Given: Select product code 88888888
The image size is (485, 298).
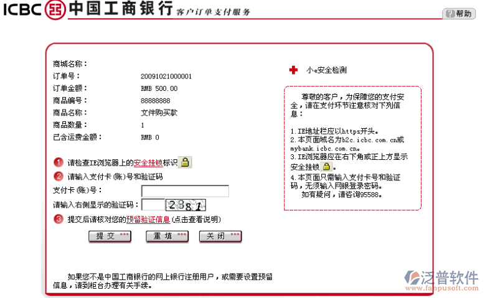Looking at the screenshot, I should tap(155, 101).
